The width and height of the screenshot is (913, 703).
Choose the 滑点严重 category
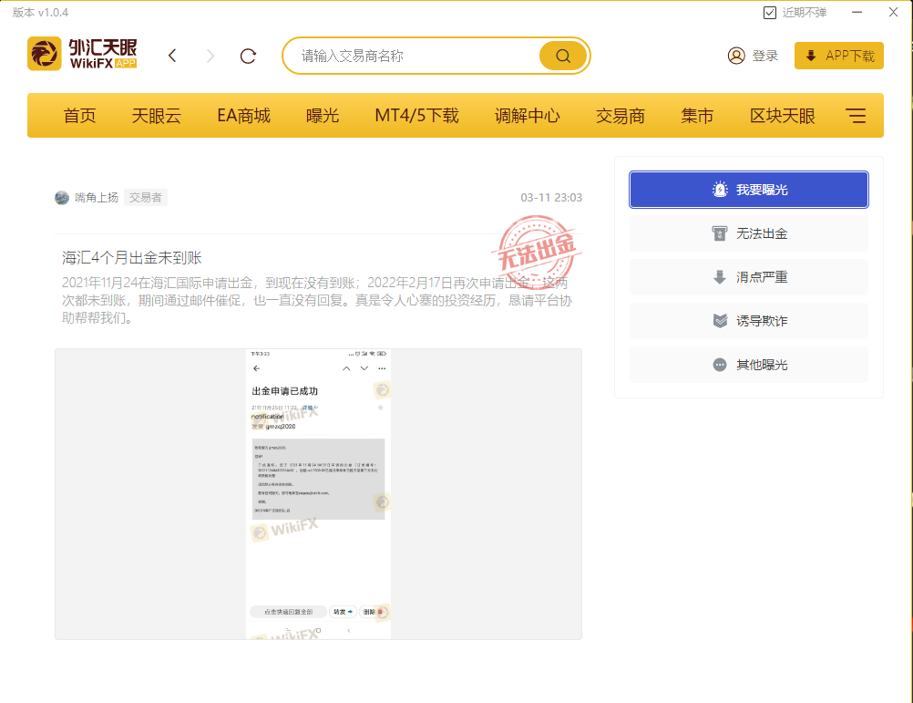point(749,277)
